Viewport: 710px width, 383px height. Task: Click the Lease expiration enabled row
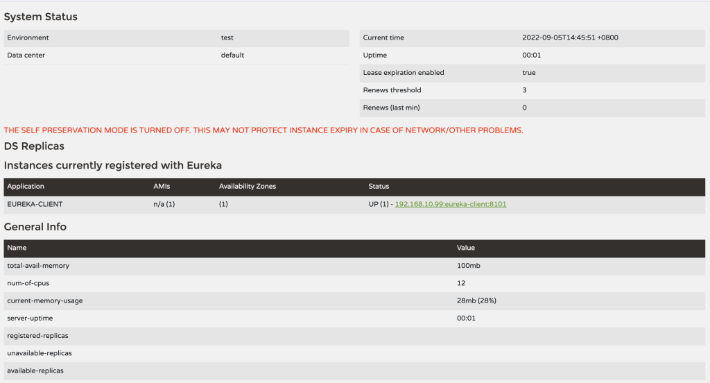(532, 73)
